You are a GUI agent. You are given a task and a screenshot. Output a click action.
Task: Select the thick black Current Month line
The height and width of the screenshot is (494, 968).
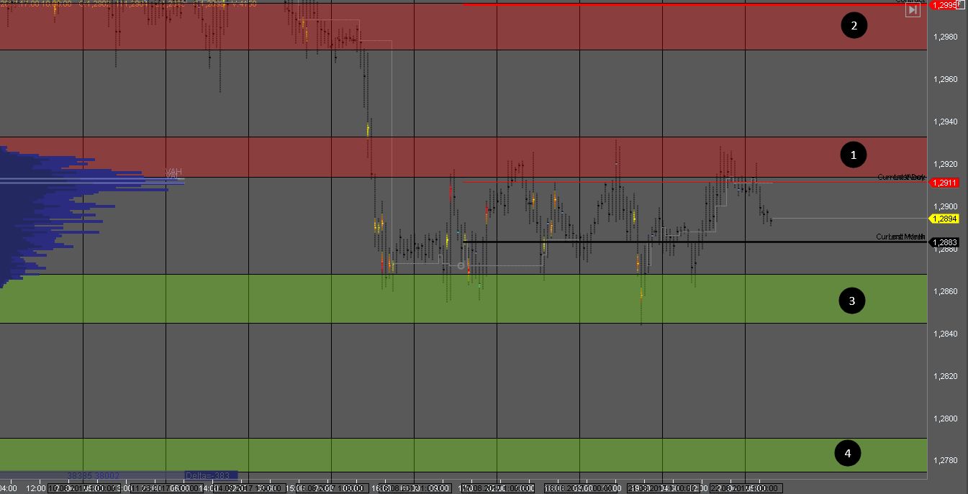[x=648, y=242]
